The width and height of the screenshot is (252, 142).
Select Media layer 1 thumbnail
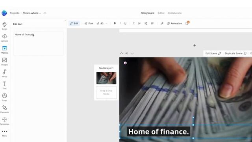tap(106, 78)
